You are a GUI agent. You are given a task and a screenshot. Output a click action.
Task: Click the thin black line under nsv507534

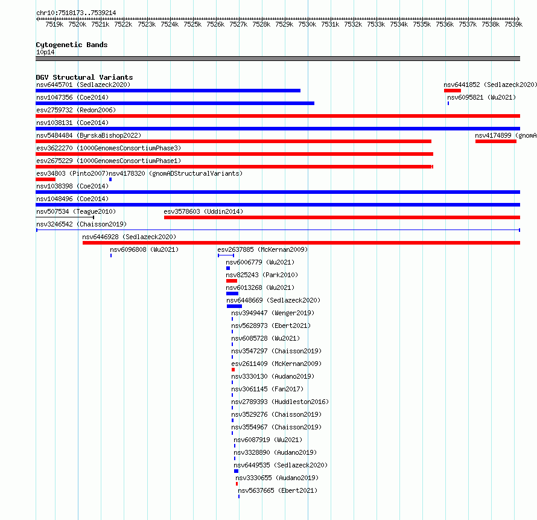coord(65,217)
